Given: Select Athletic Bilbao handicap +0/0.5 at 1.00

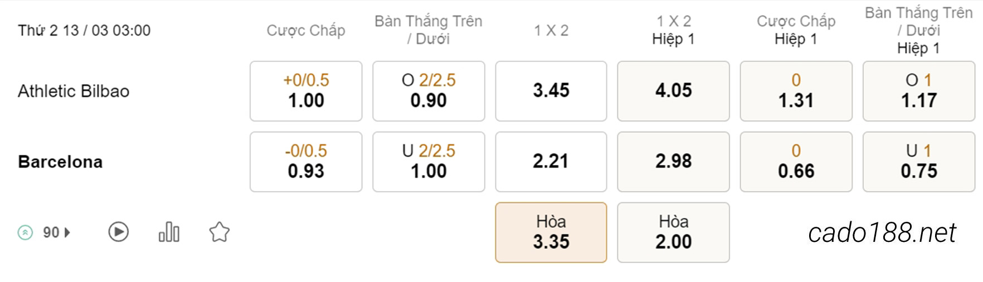Looking at the screenshot, I should point(306,91).
